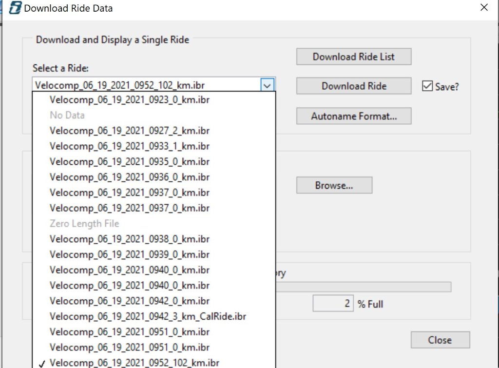Click the disabled No Data list entry

[154, 115]
